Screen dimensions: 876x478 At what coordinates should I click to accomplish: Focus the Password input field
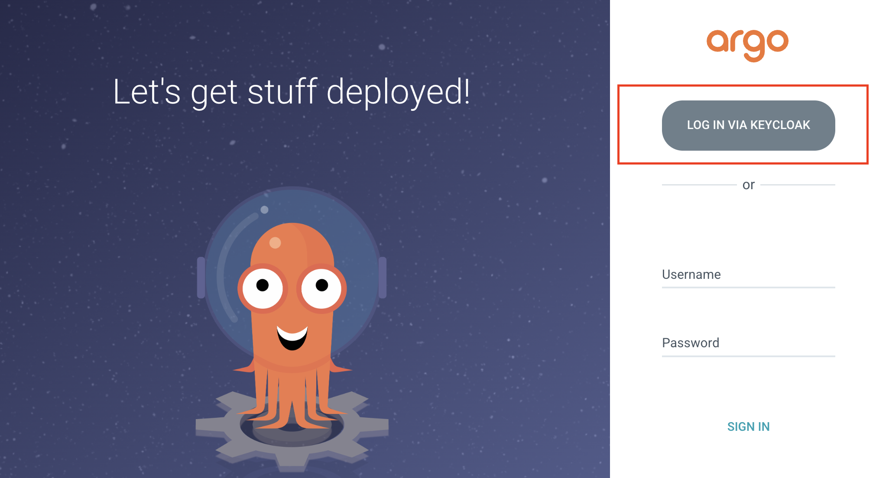point(748,343)
